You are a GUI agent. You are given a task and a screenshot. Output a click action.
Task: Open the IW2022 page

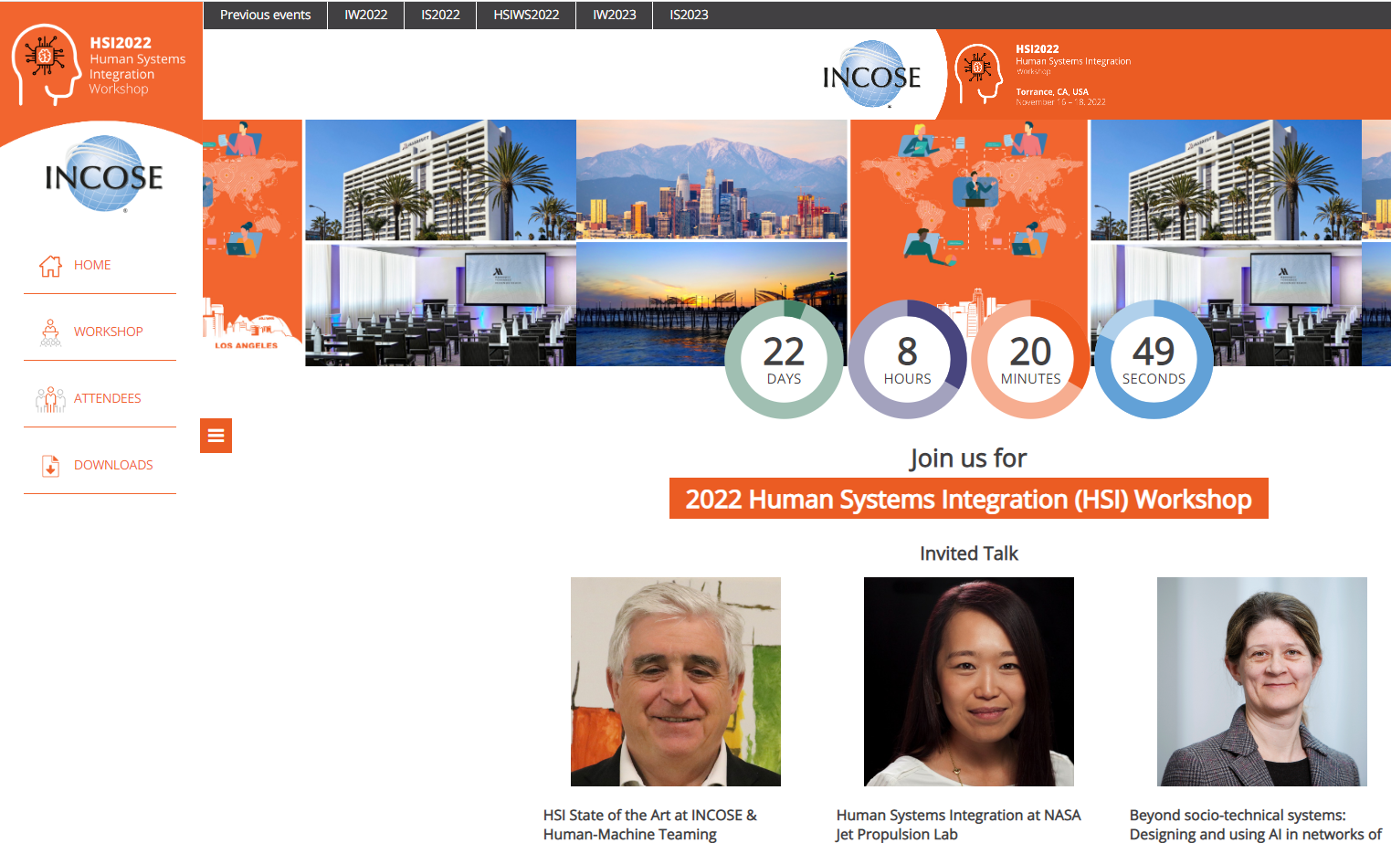pyautogui.click(x=365, y=15)
